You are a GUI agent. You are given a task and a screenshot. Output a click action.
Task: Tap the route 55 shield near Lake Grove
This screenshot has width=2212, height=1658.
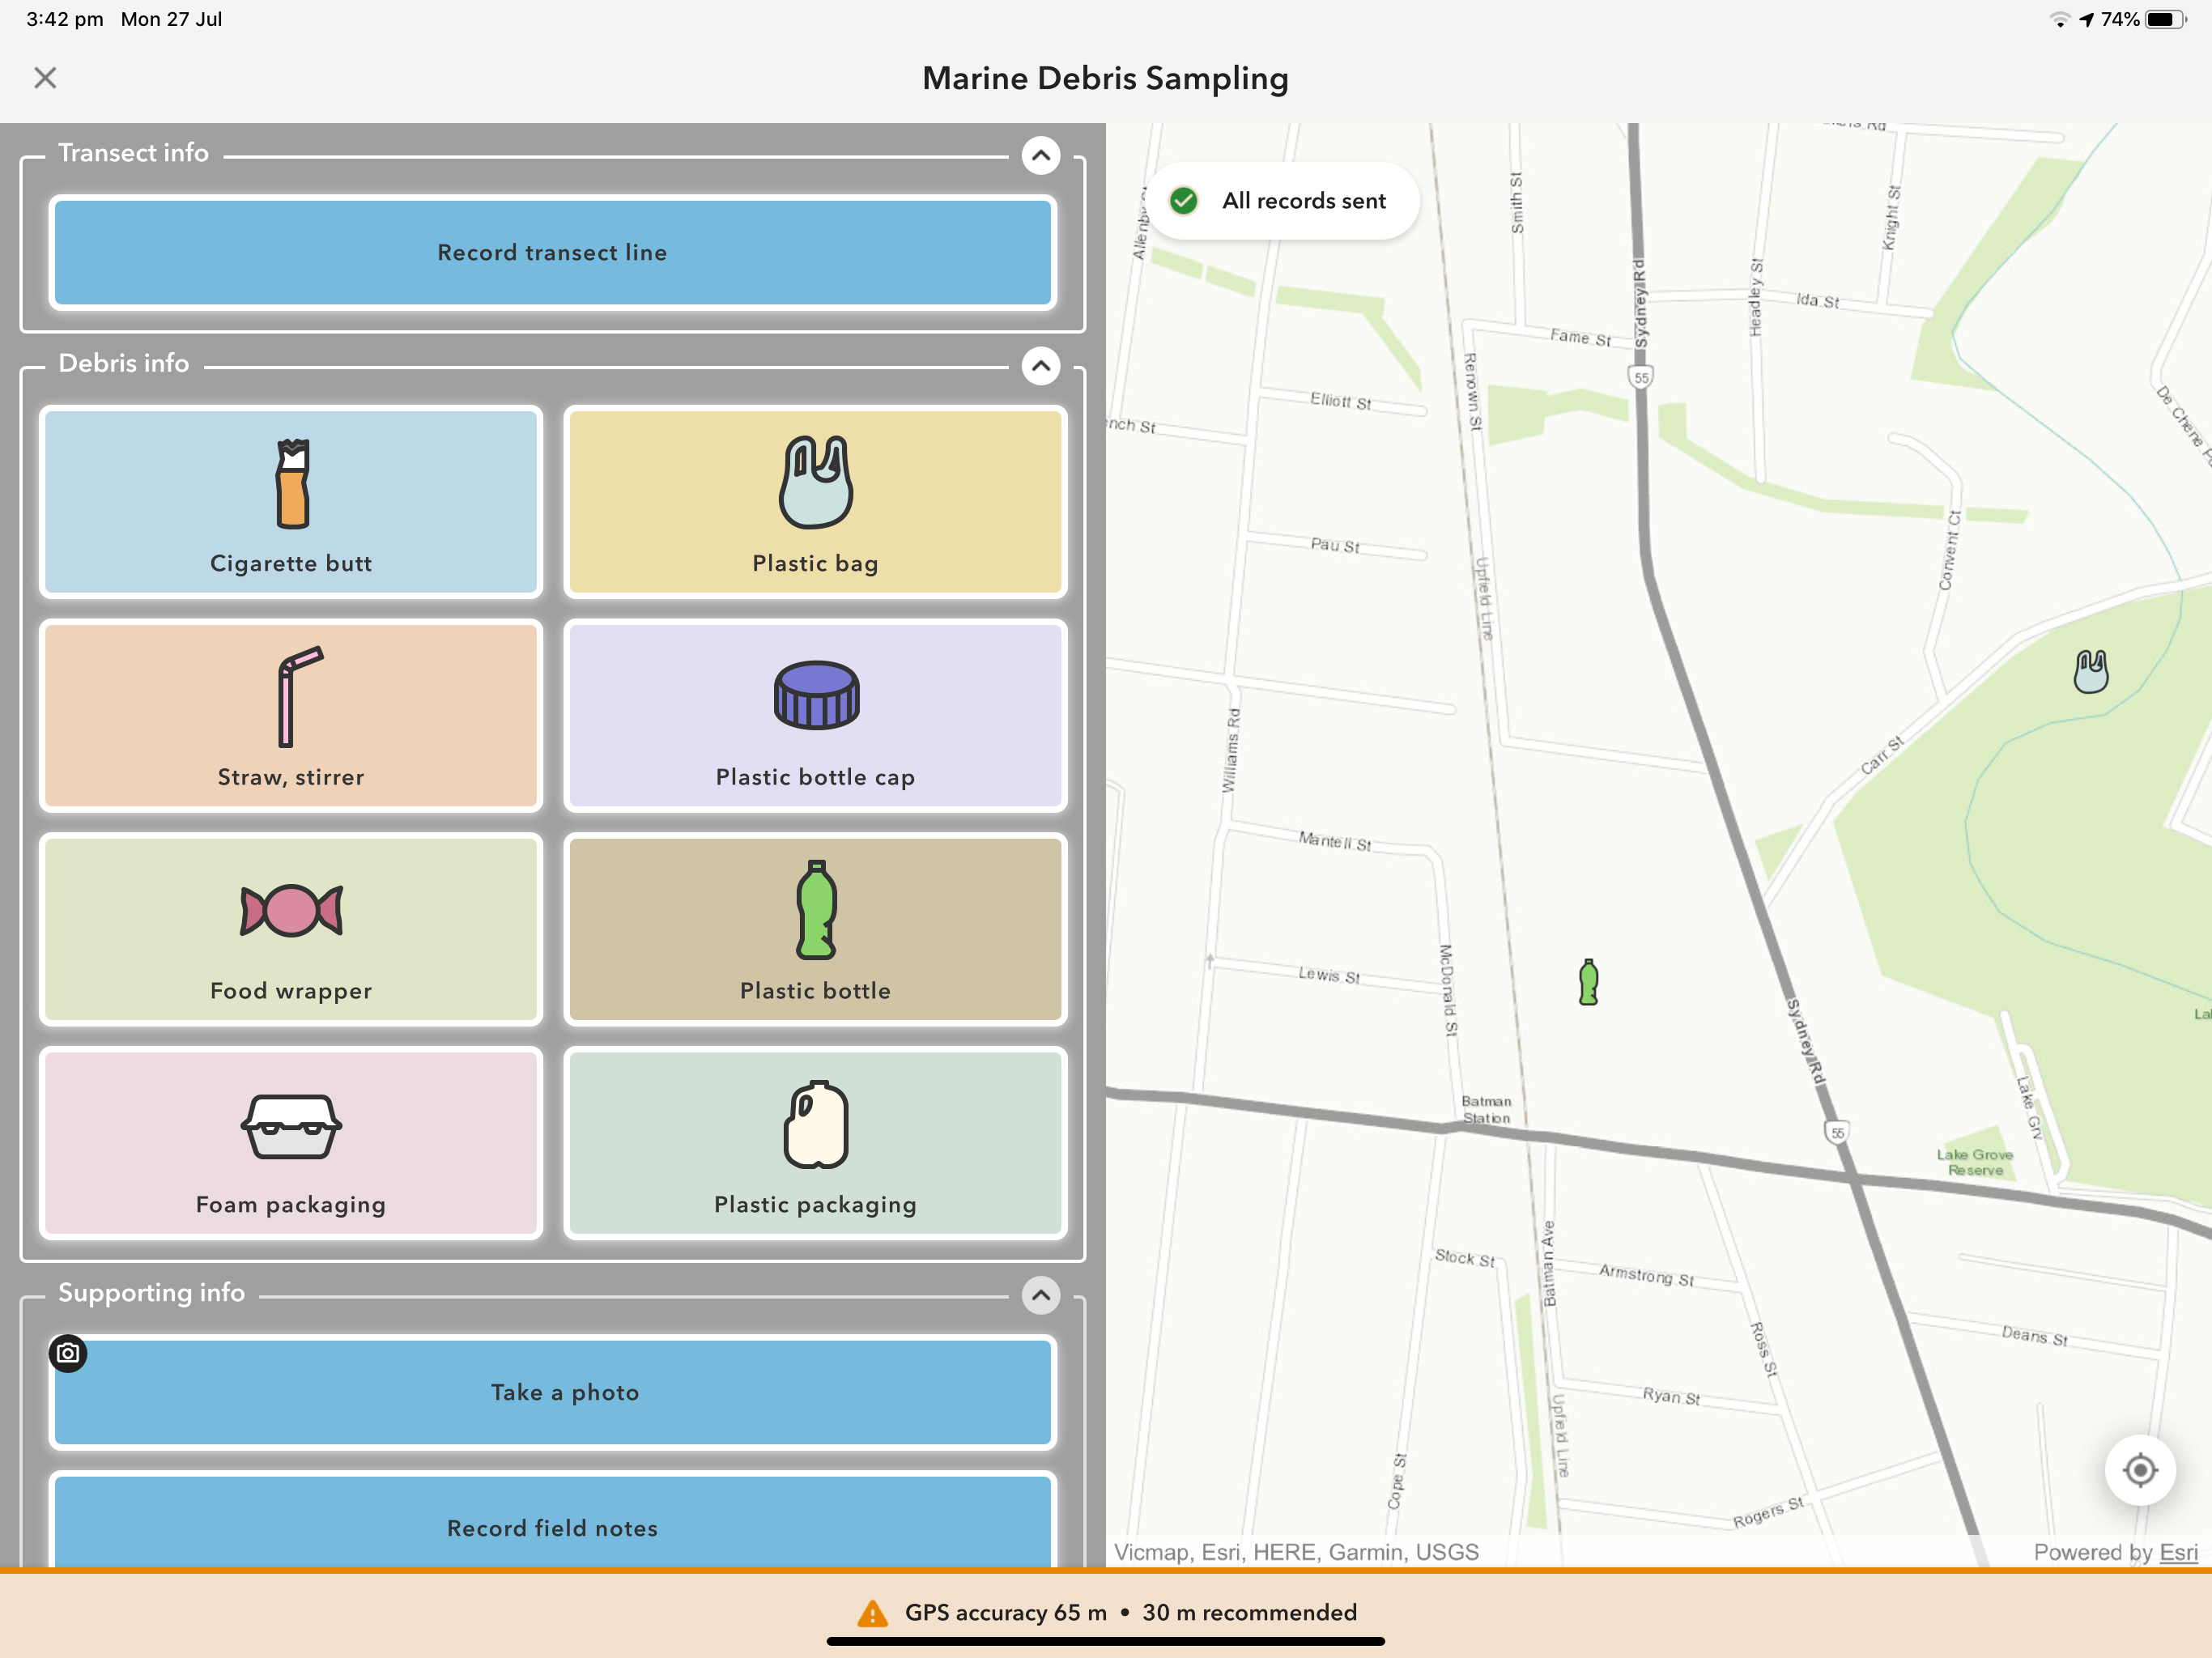1837,1133
